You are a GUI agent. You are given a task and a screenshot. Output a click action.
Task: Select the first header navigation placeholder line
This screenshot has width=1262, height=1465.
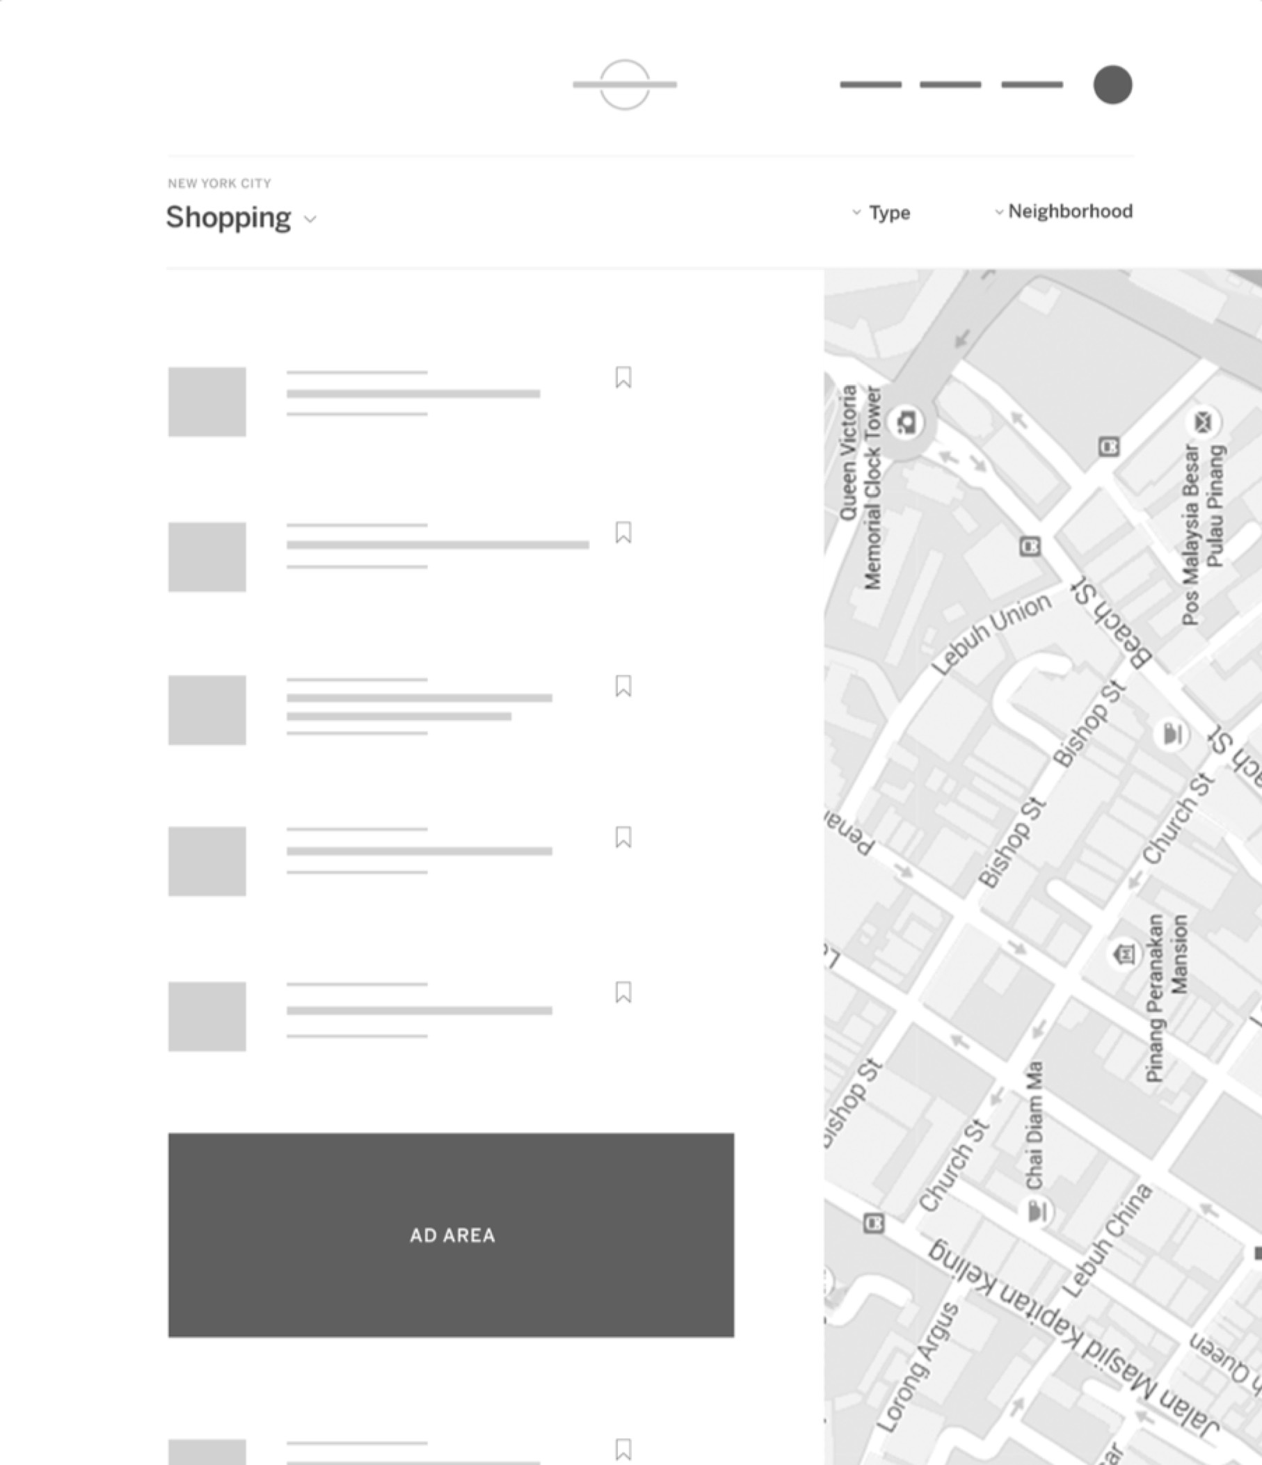tap(870, 84)
